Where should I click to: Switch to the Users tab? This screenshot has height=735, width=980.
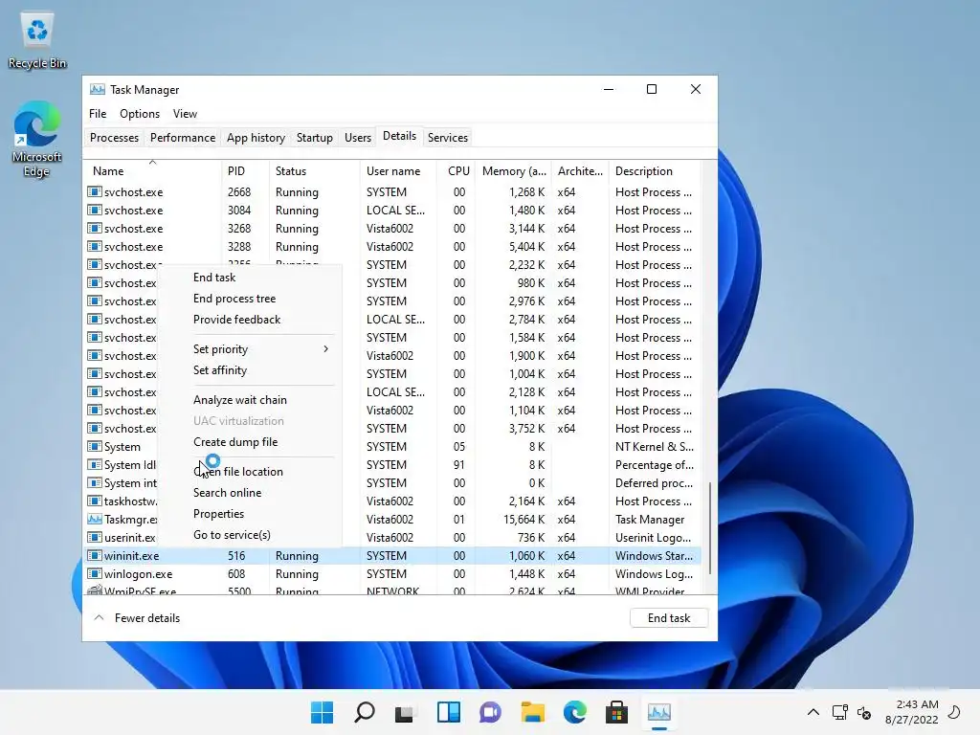(x=358, y=138)
